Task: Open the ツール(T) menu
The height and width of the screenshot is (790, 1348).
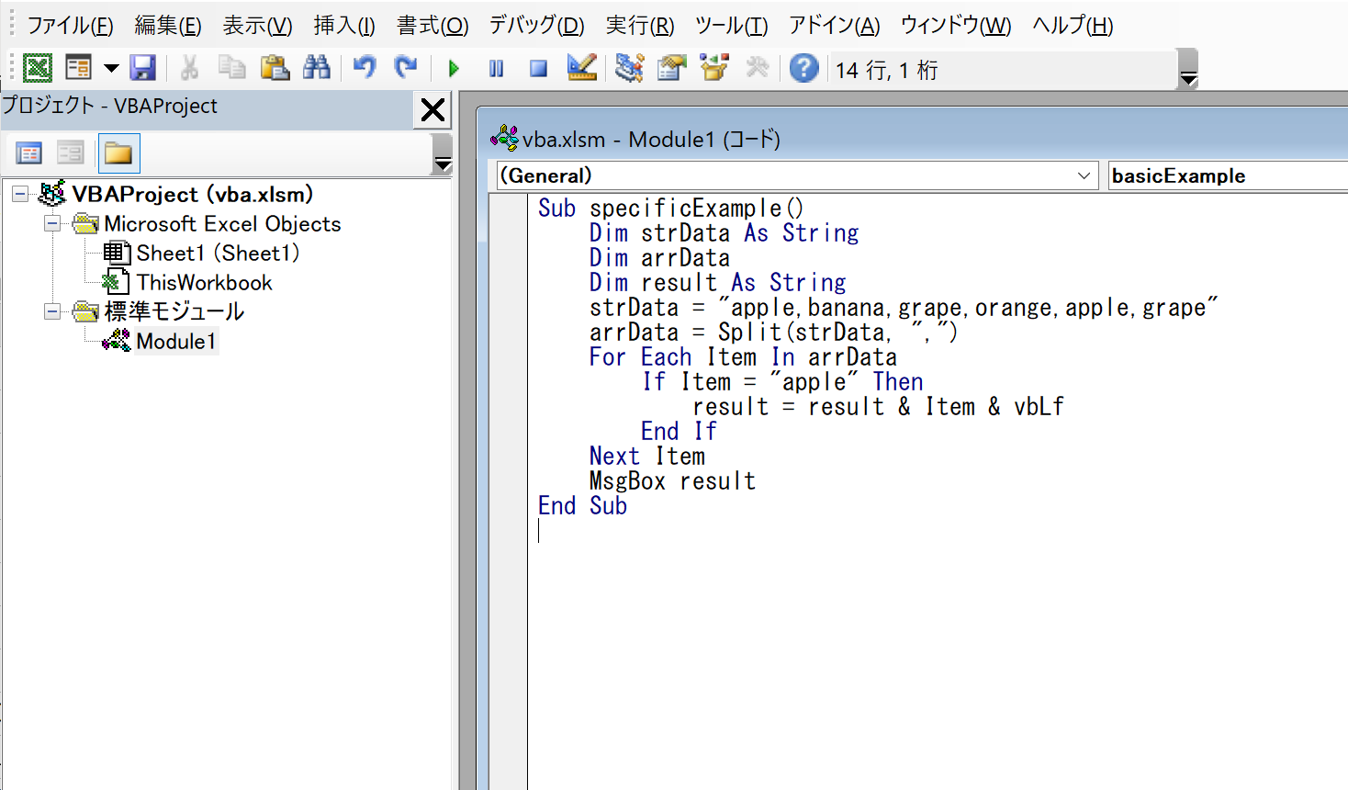Action: tap(732, 25)
